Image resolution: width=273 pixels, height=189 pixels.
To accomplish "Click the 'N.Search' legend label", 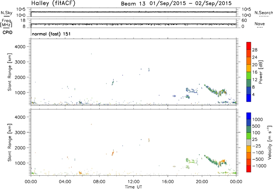I will tap(263, 13).
